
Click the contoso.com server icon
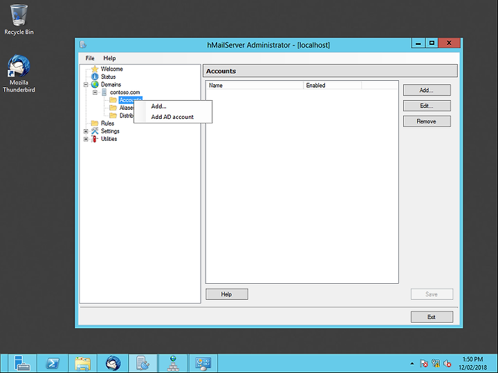pyautogui.click(x=104, y=93)
